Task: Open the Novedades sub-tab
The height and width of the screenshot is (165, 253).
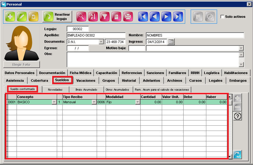Action: click(55, 90)
